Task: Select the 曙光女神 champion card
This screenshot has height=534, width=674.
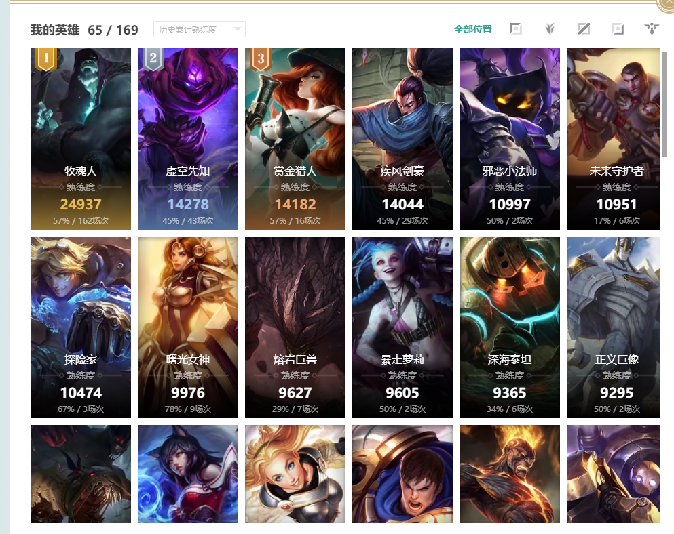Action: [x=188, y=327]
